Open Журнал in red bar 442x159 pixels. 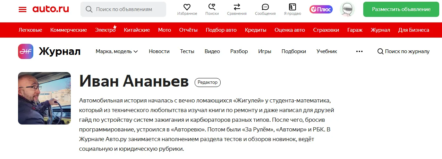(x=380, y=30)
